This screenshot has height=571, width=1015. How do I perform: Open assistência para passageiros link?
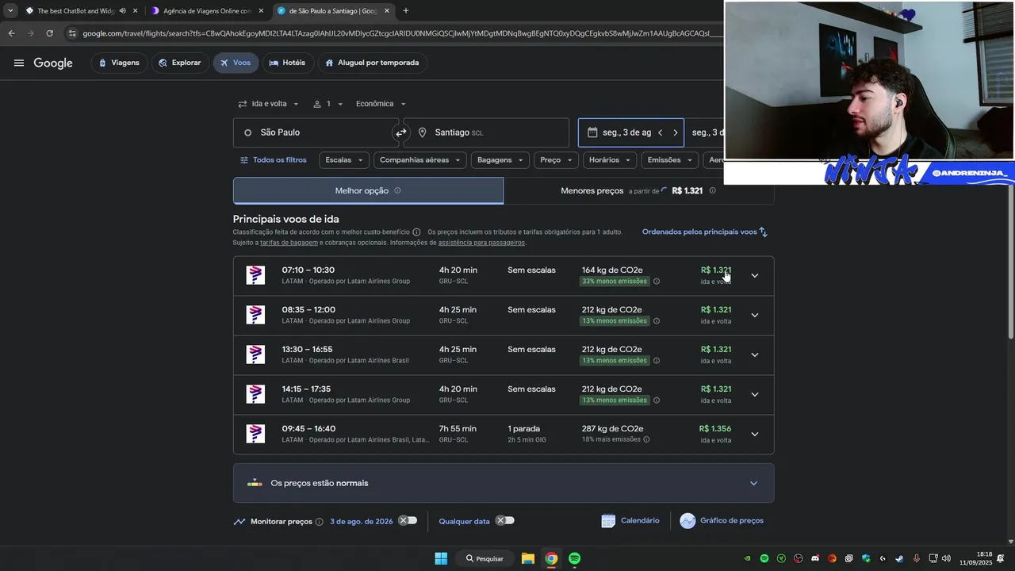coord(481,243)
